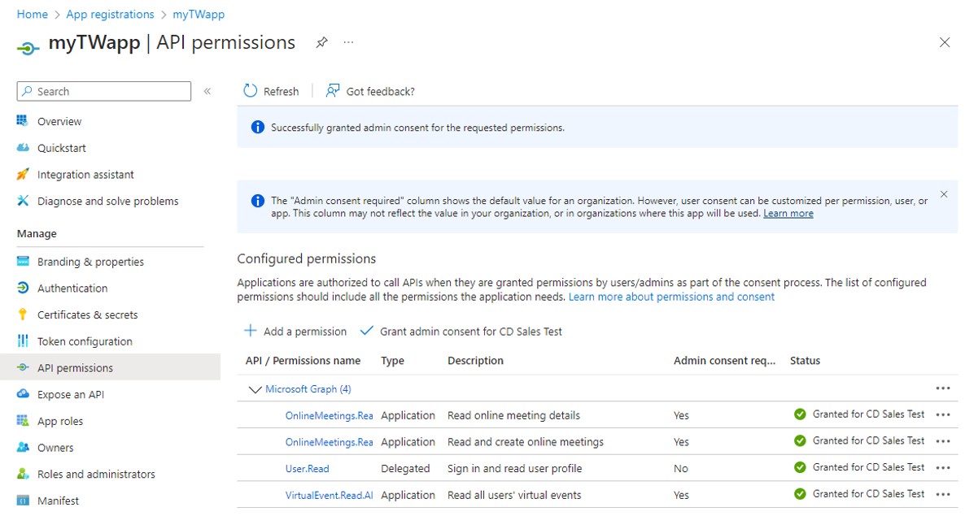Dismiss the Admin consent required info banner
965x516 pixels.
(x=944, y=194)
